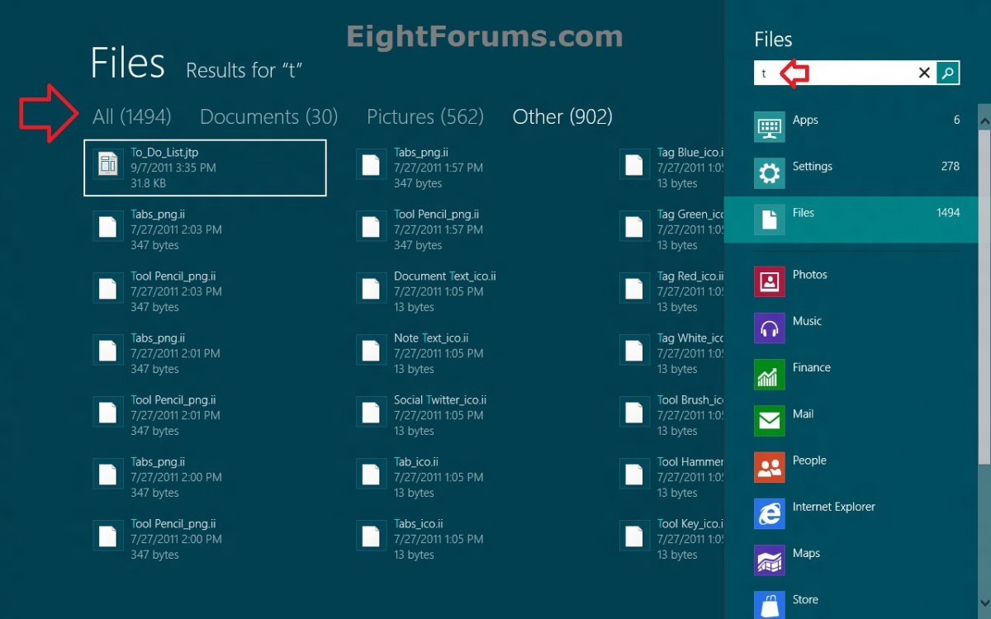
Task: Choose the Files category icon in sidebar
Action: [x=769, y=220]
